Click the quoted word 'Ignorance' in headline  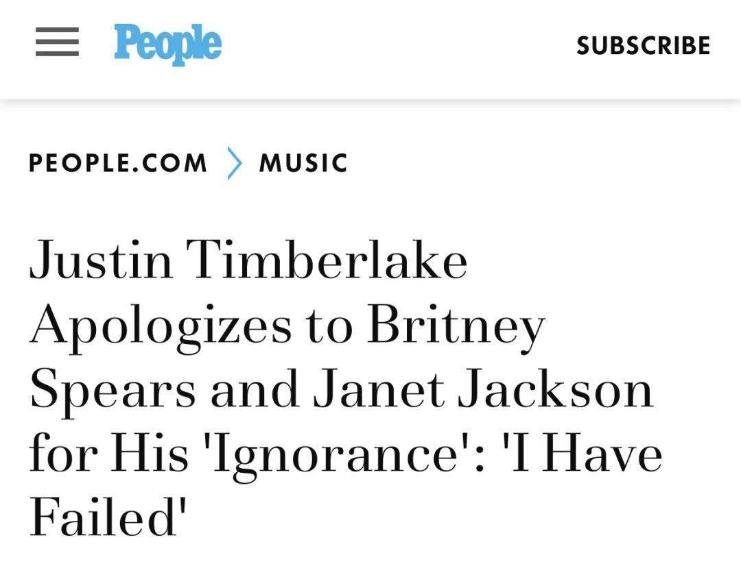coord(336,456)
